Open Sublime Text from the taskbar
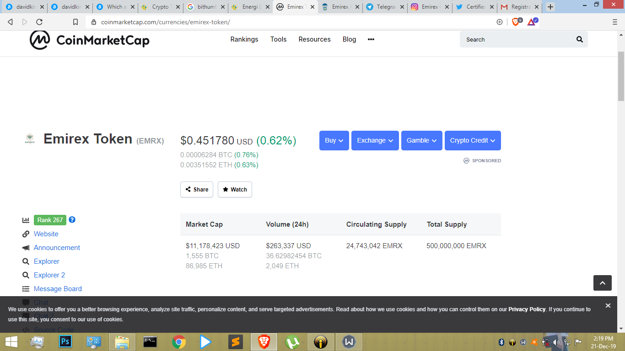 (x=236, y=342)
